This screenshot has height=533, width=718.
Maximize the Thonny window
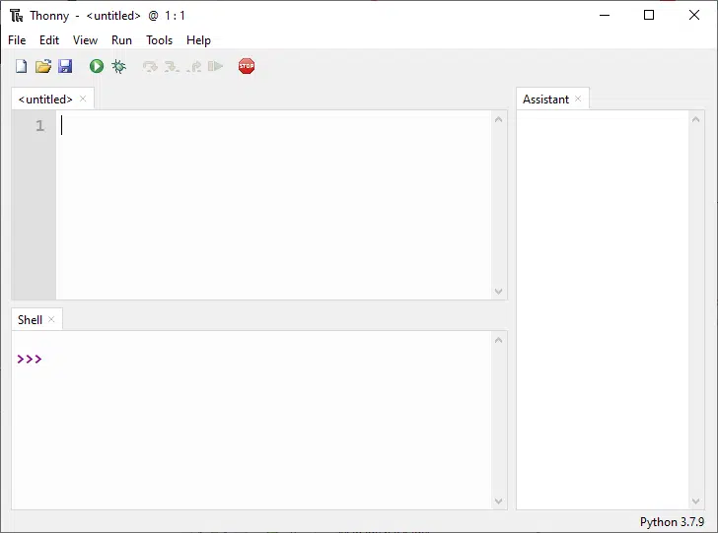[x=649, y=15]
